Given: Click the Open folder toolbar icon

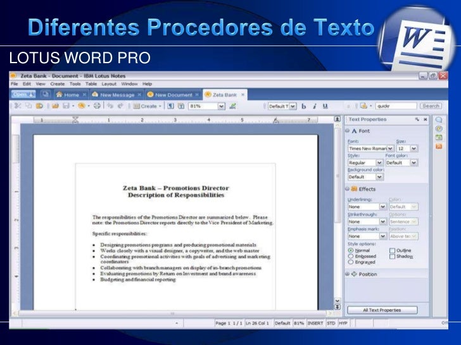Looking at the screenshot, I should [55, 106].
